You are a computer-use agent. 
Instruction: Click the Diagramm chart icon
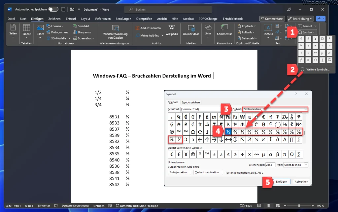click(82, 32)
